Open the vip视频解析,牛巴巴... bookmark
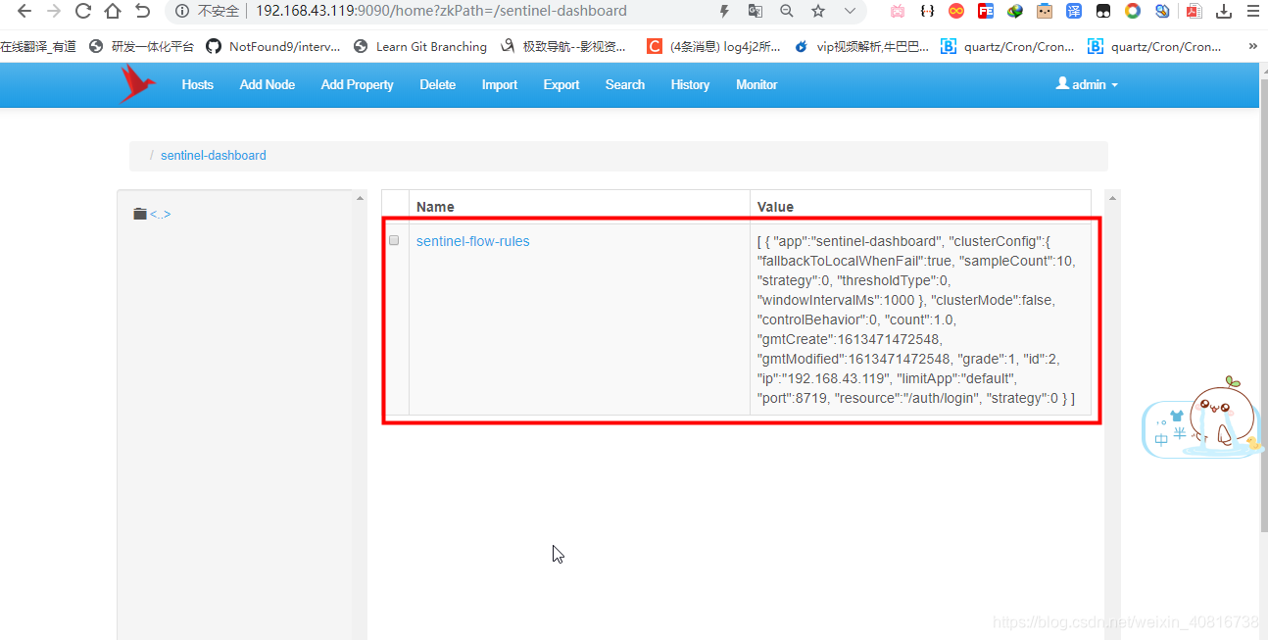The image size is (1268, 640). coord(861,46)
